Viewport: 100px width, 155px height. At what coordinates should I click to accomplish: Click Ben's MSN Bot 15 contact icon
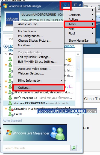10,98
